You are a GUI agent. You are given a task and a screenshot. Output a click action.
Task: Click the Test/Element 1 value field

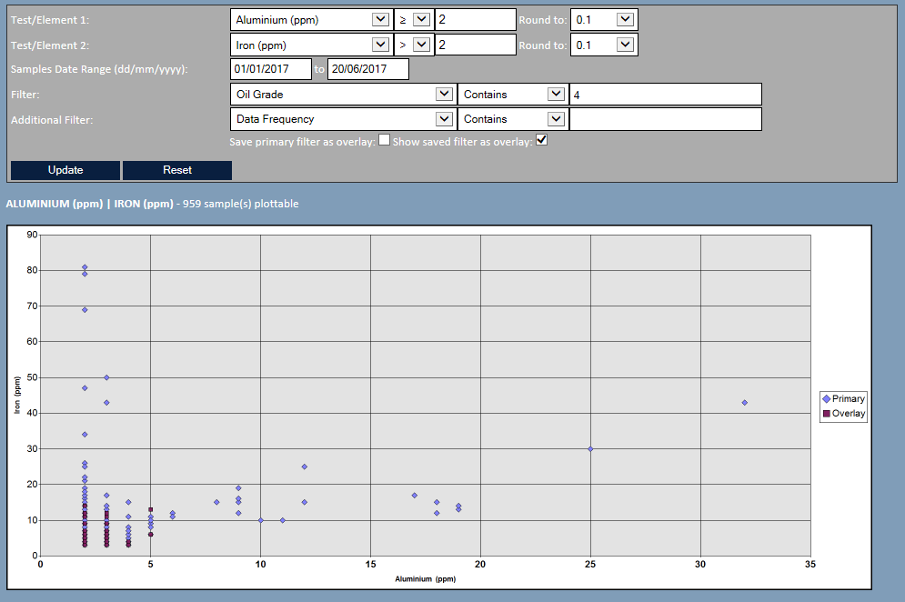point(475,20)
